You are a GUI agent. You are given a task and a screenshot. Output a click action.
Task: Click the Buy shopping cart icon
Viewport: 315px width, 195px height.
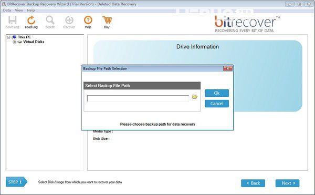tap(107, 20)
